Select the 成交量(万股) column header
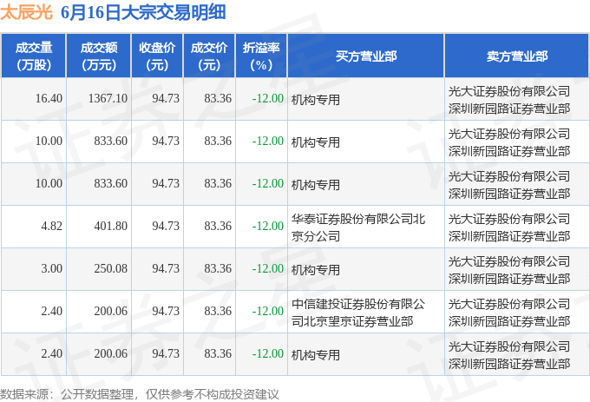The image size is (590, 402). click(x=34, y=56)
